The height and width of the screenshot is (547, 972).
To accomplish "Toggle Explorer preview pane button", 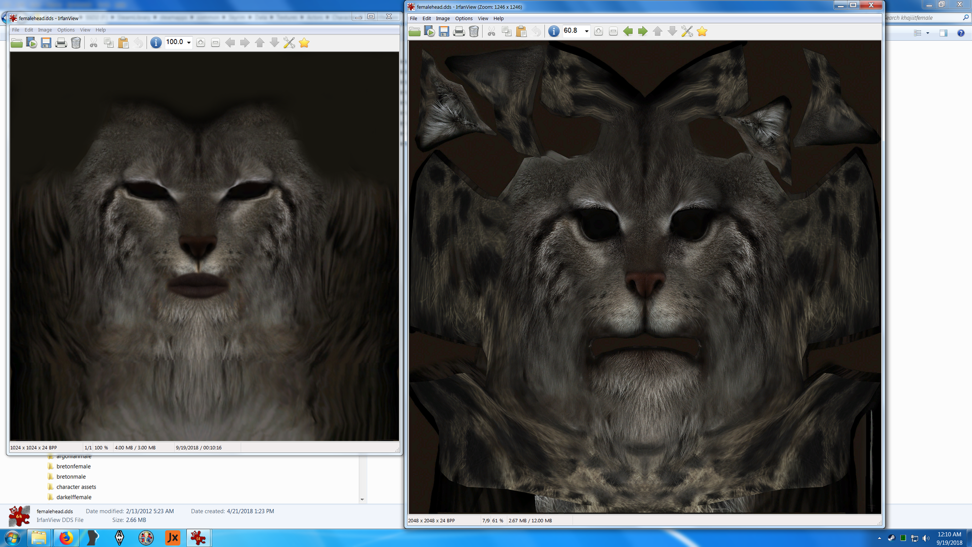I will point(943,33).
